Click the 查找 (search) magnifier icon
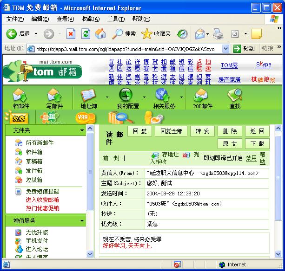The image size is (285, 271). point(235,96)
